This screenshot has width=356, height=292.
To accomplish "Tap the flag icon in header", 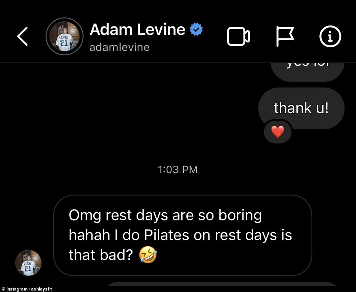I will (x=285, y=36).
